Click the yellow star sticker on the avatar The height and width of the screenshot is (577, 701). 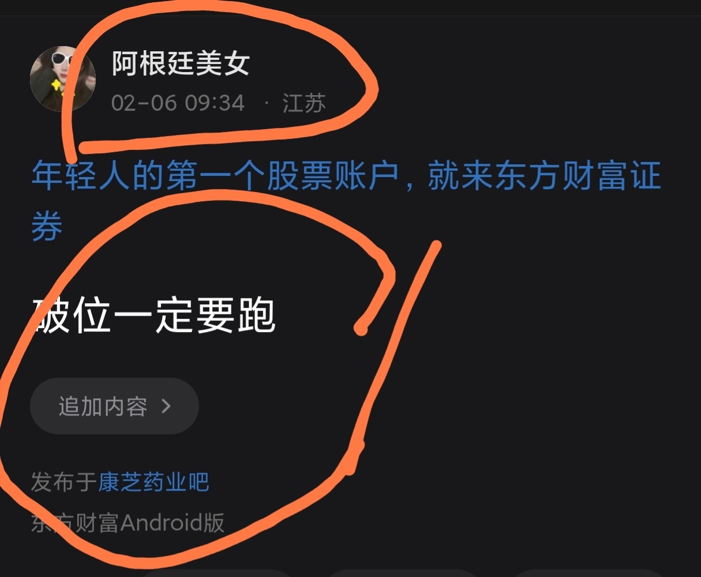click(57, 85)
